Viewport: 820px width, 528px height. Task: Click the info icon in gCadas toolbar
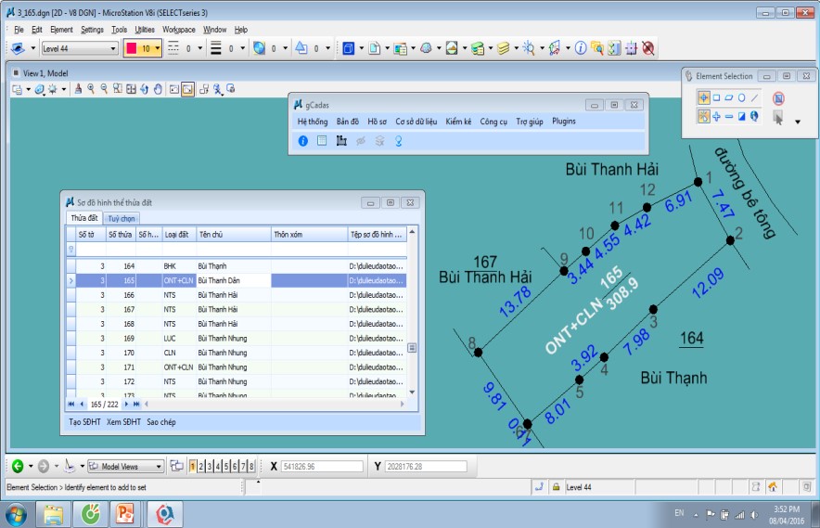[x=302, y=141]
